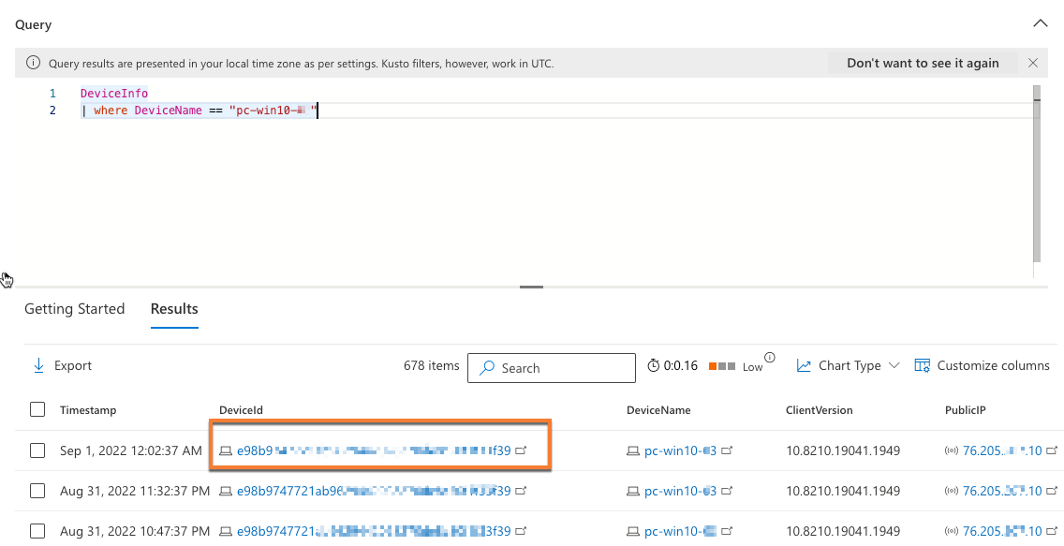1064x546 pixels.
Task: Click timestamp Sep 1, 2022 12:02:37 AM
Action: [x=131, y=450]
